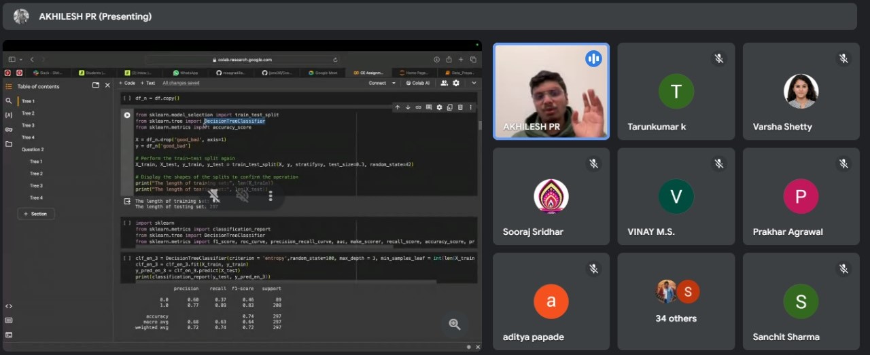Toggle the browser sidebar icon
The image size is (870, 355).
pos(12,60)
